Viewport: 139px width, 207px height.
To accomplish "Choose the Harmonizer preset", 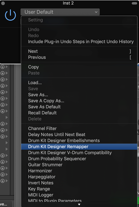I will [79, 171].
